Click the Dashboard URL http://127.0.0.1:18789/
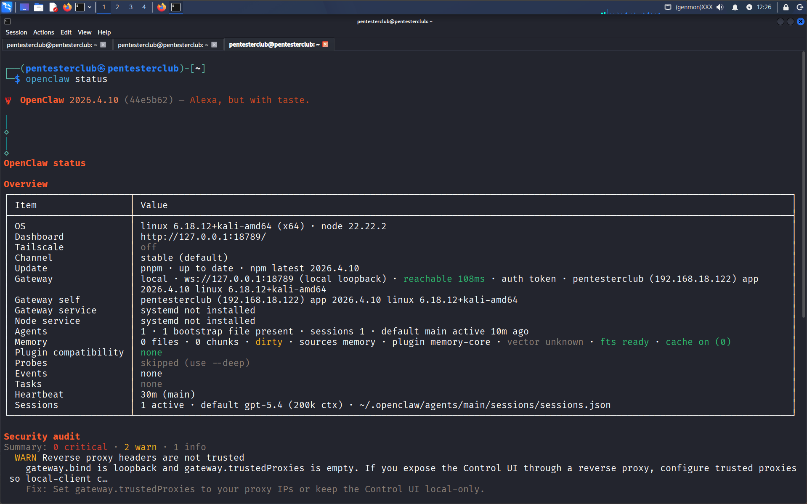 pos(203,237)
